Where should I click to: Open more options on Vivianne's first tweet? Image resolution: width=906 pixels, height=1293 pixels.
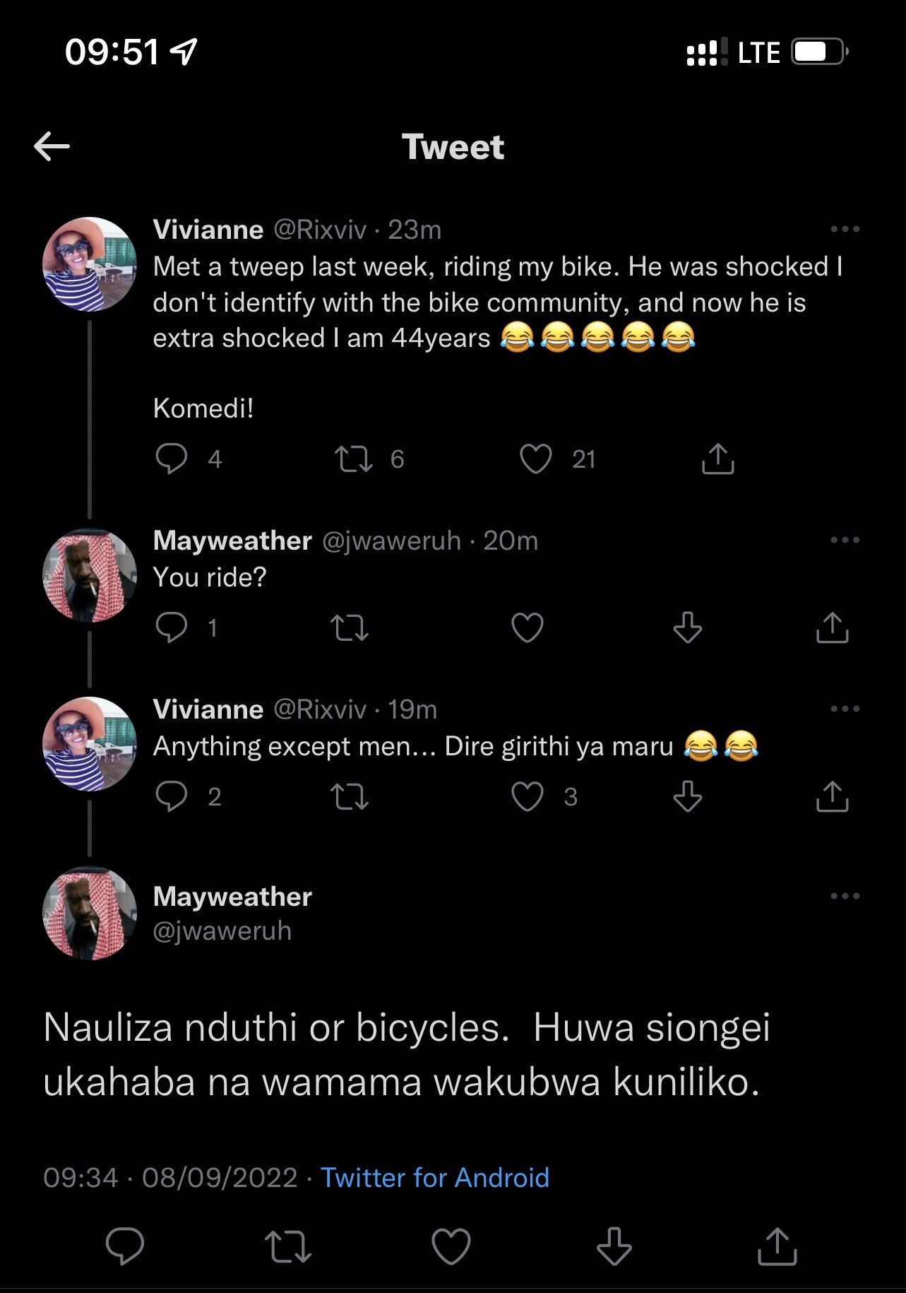pos(845,229)
